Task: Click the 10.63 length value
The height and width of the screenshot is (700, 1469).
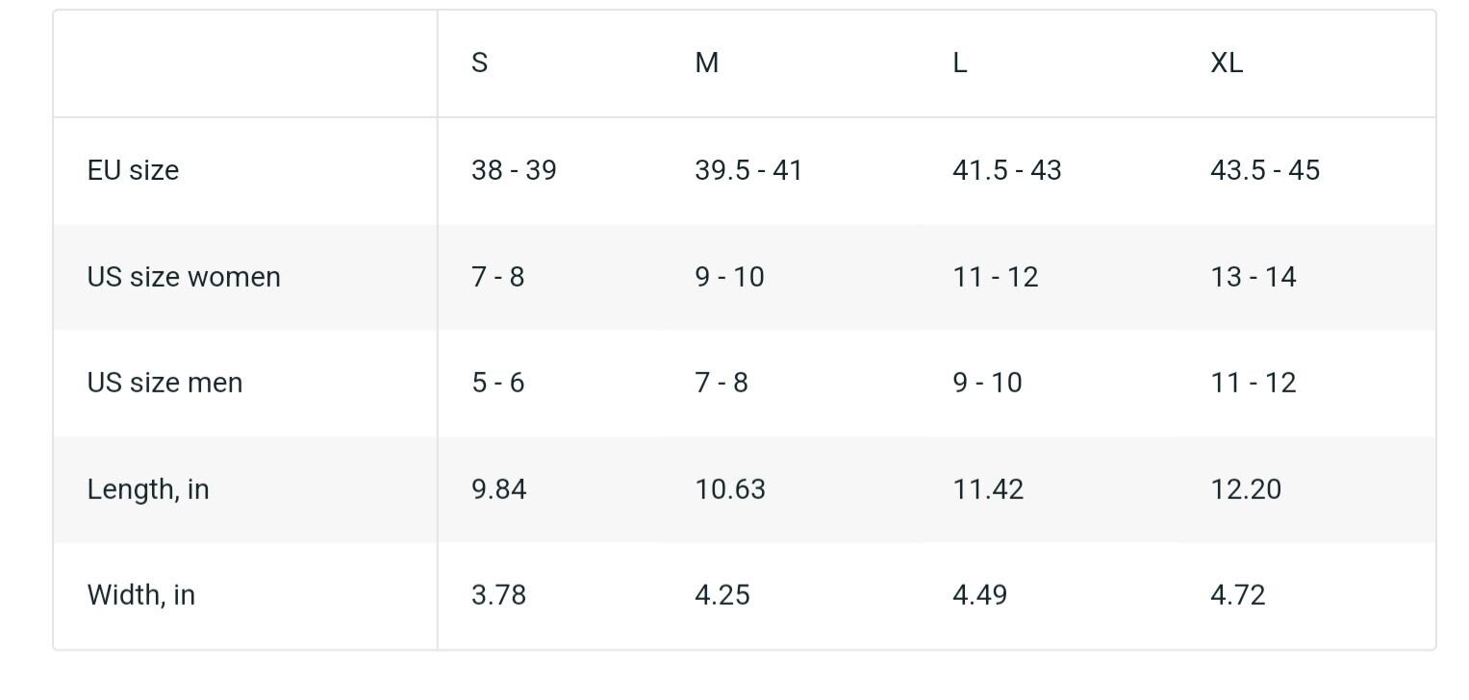Action: coord(730,489)
